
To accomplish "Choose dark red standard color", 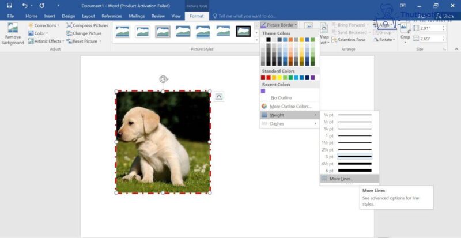I will tap(263, 78).
